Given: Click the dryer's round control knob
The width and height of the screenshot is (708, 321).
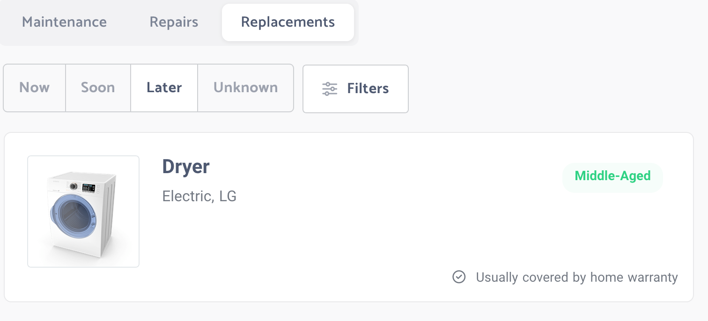Looking at the screenshot, I should pos(74,186).
